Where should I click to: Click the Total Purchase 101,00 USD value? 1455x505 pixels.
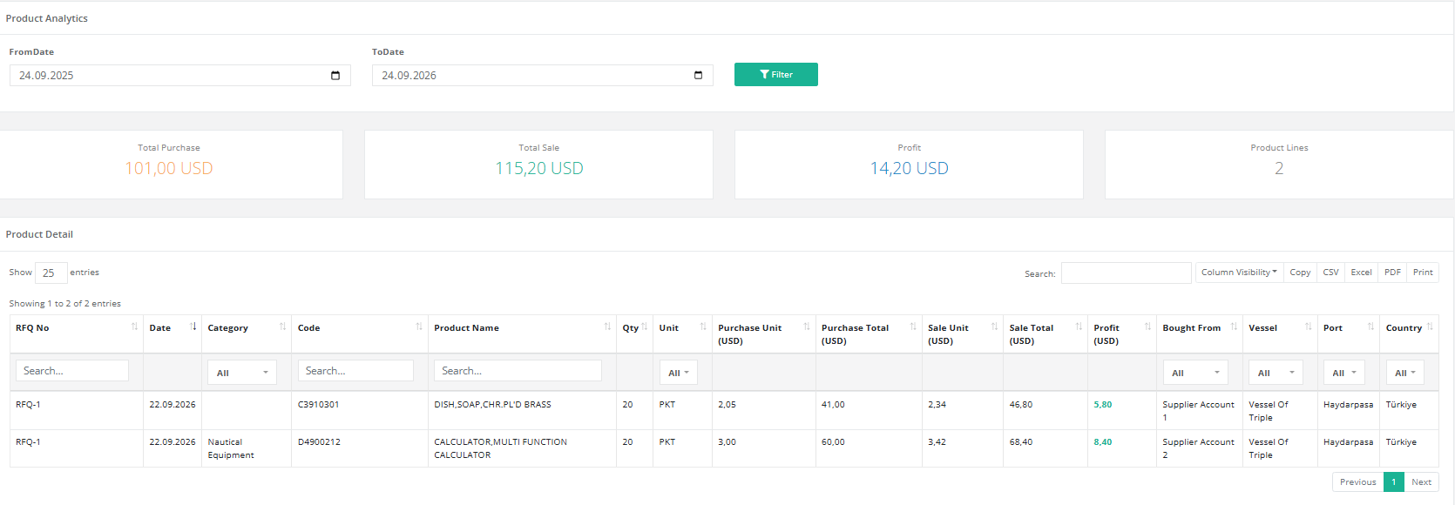pyautogui.click(x=169, y=168)
